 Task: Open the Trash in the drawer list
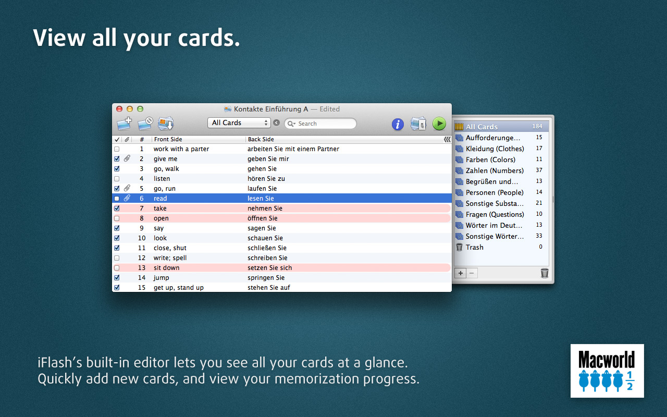(501, 247)
